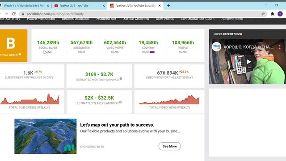Open the three-dot menu on the video
This screenshot has height=161, width=286.
pyautogui.click(x=280, y=47)
